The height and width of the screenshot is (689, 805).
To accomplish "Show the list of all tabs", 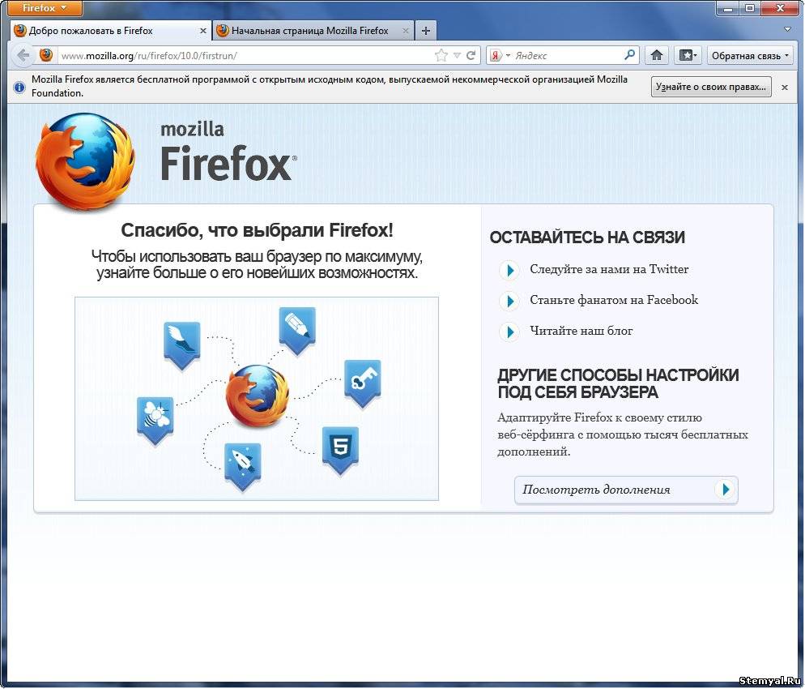I will [x=787, y=30].
